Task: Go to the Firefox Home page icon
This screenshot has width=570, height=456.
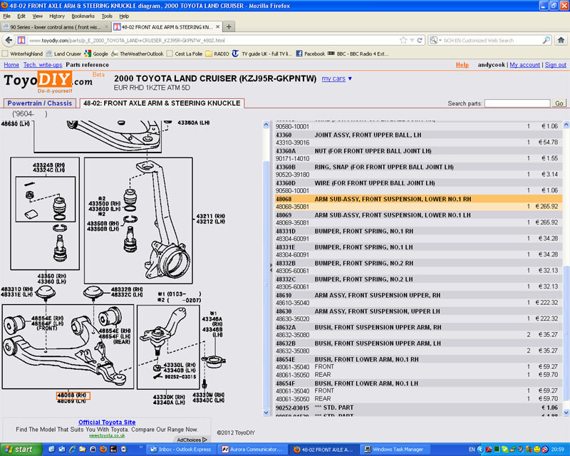Action: [x=561, y=40]
